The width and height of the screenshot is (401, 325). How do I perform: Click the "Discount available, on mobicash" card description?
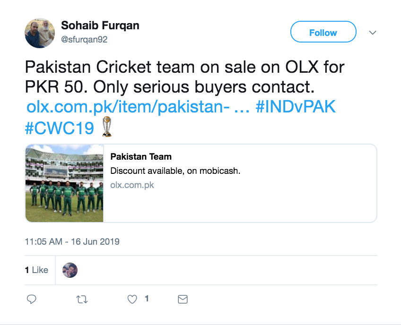pos(175,171)
